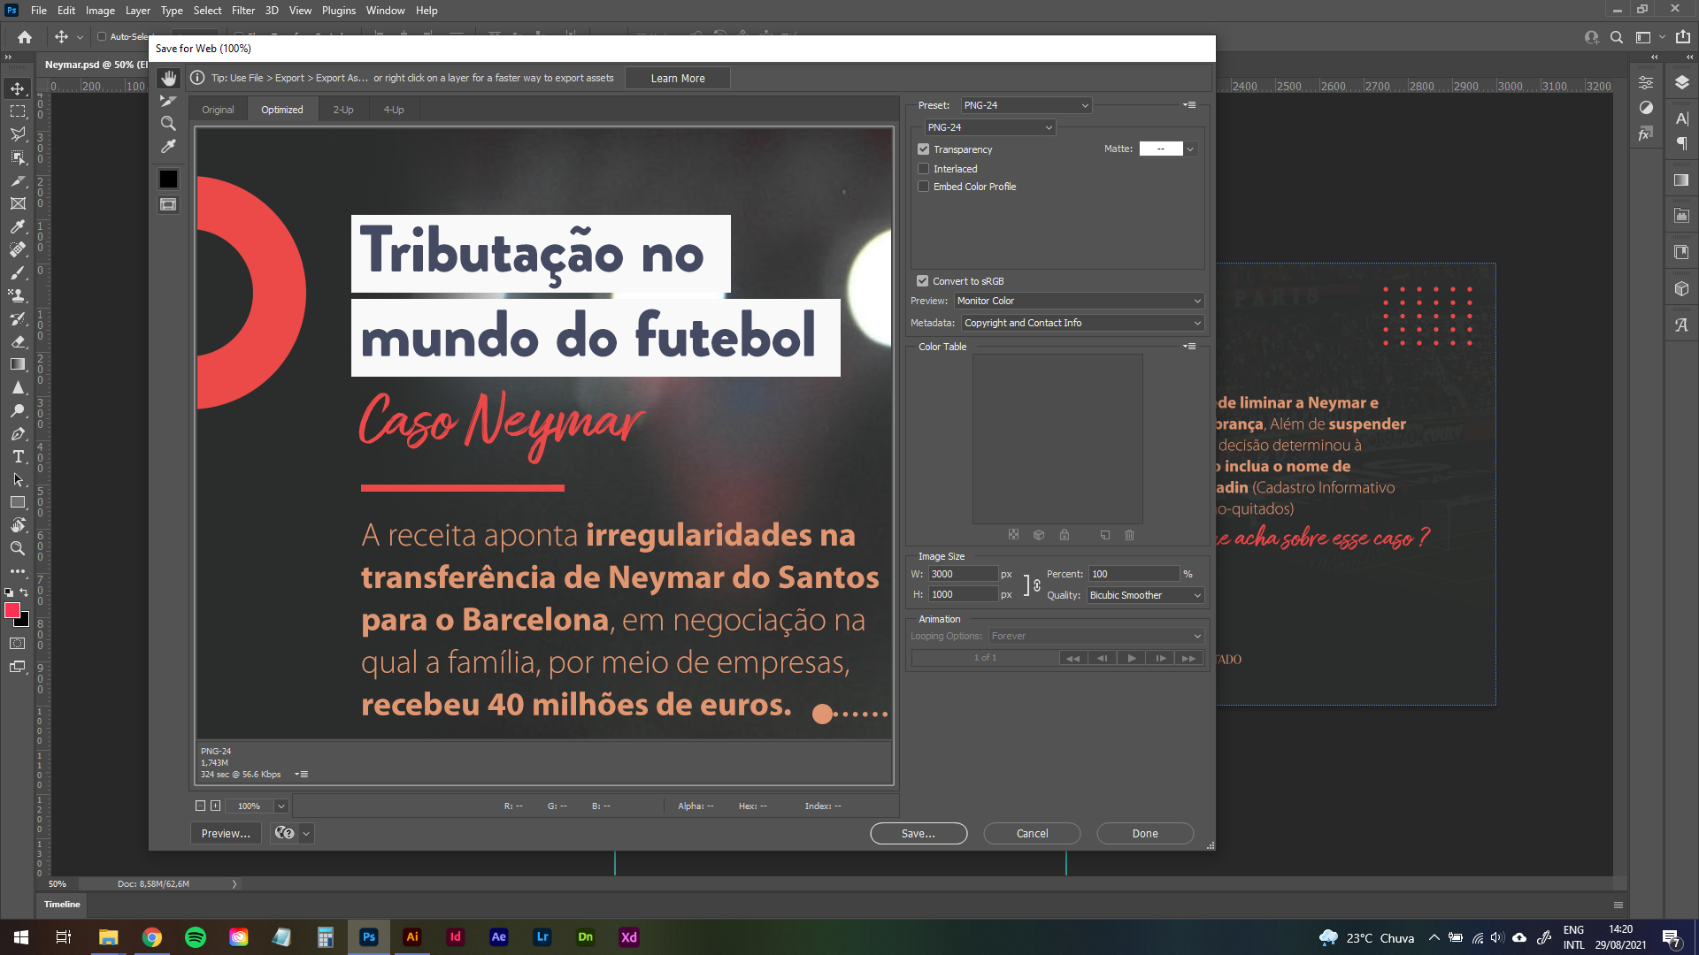Select the Zoom tool in the dialog toolbar
The width and height of the screenshot is (1699, 955).
(x=168, y=124)
